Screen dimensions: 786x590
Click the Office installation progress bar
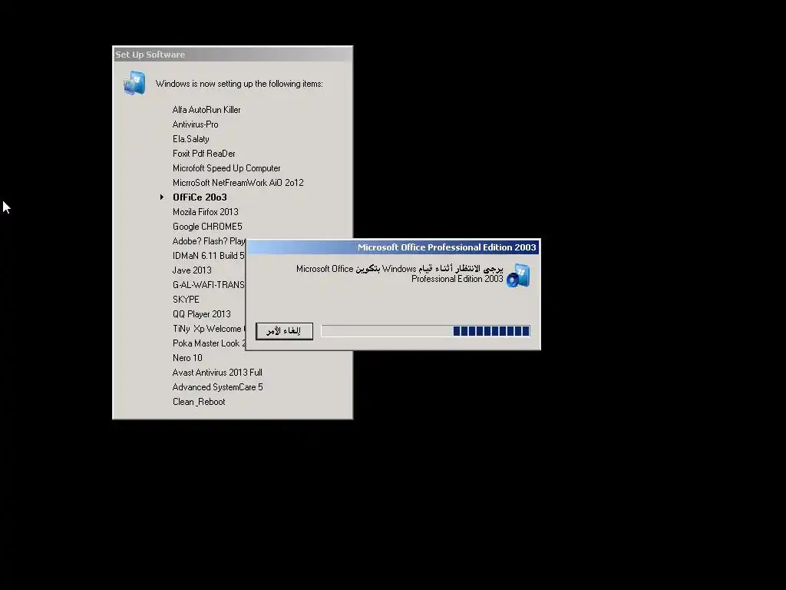click(425, 331)
